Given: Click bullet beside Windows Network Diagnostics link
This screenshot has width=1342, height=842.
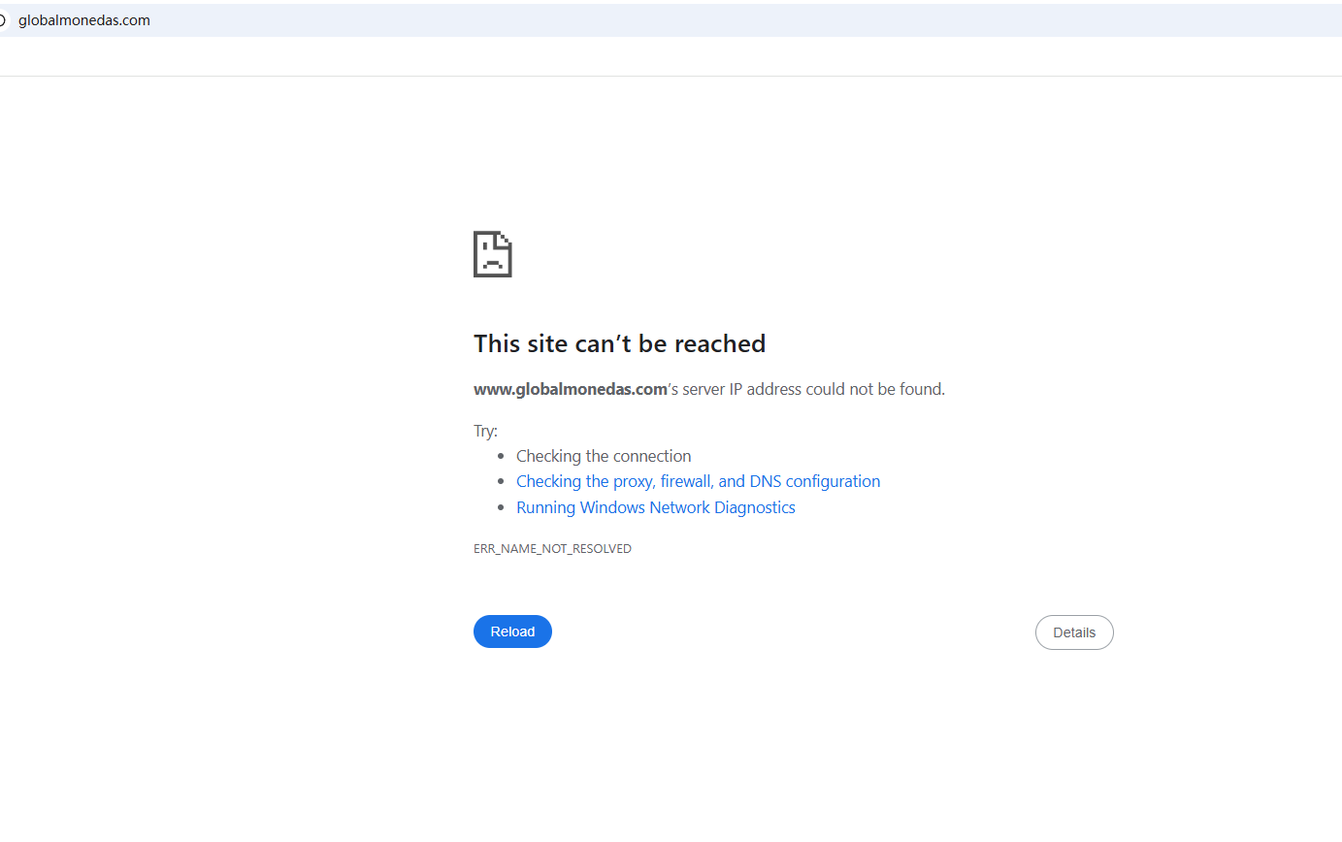Looking at the screenshot, I should point(501,507).
